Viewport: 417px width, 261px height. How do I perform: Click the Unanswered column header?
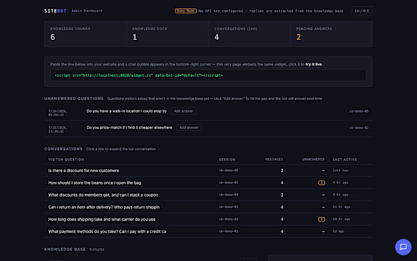coord(313,159)
